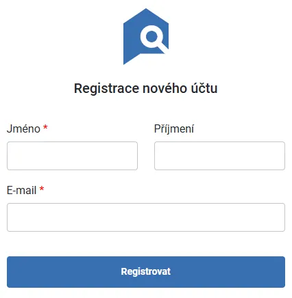Click the pointed tail of the logo
Viewport: 292px width, 298px height.
pos(128,59)
